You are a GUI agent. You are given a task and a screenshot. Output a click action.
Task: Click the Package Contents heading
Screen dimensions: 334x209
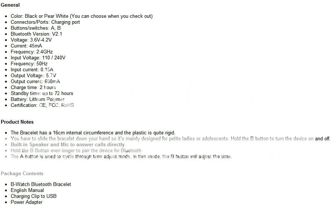pyautogui.click(x=22, y=173)
